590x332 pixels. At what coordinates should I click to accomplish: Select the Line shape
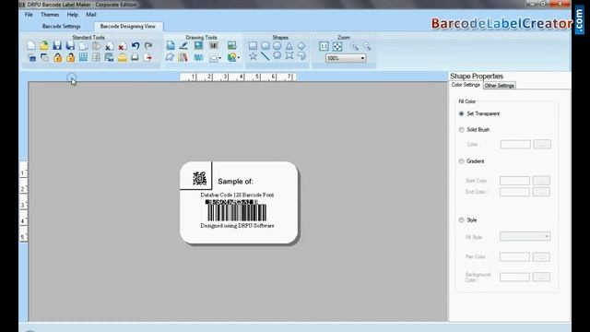point(265,56)
